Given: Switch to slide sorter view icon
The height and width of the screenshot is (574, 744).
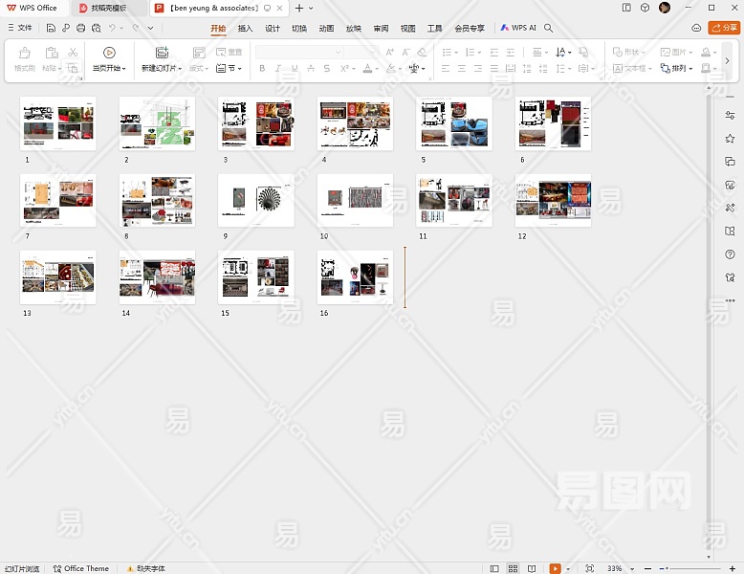Looking at the screenshot, I should click(x=514, y=568).
